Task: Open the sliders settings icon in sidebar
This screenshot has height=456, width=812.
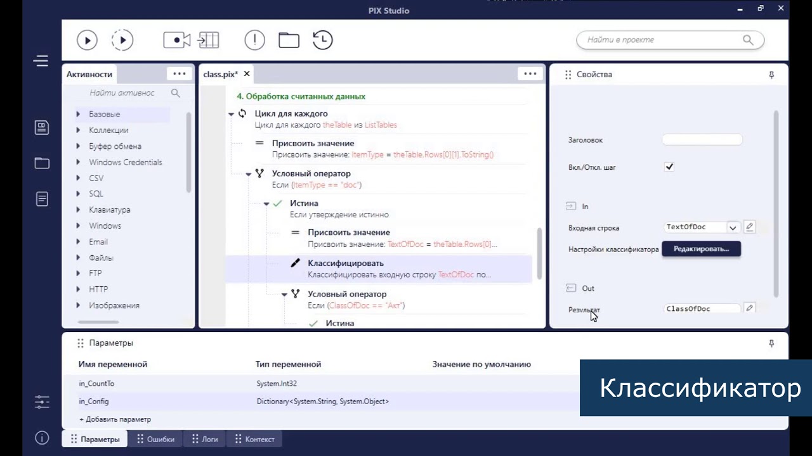Action: click(42, 402)
